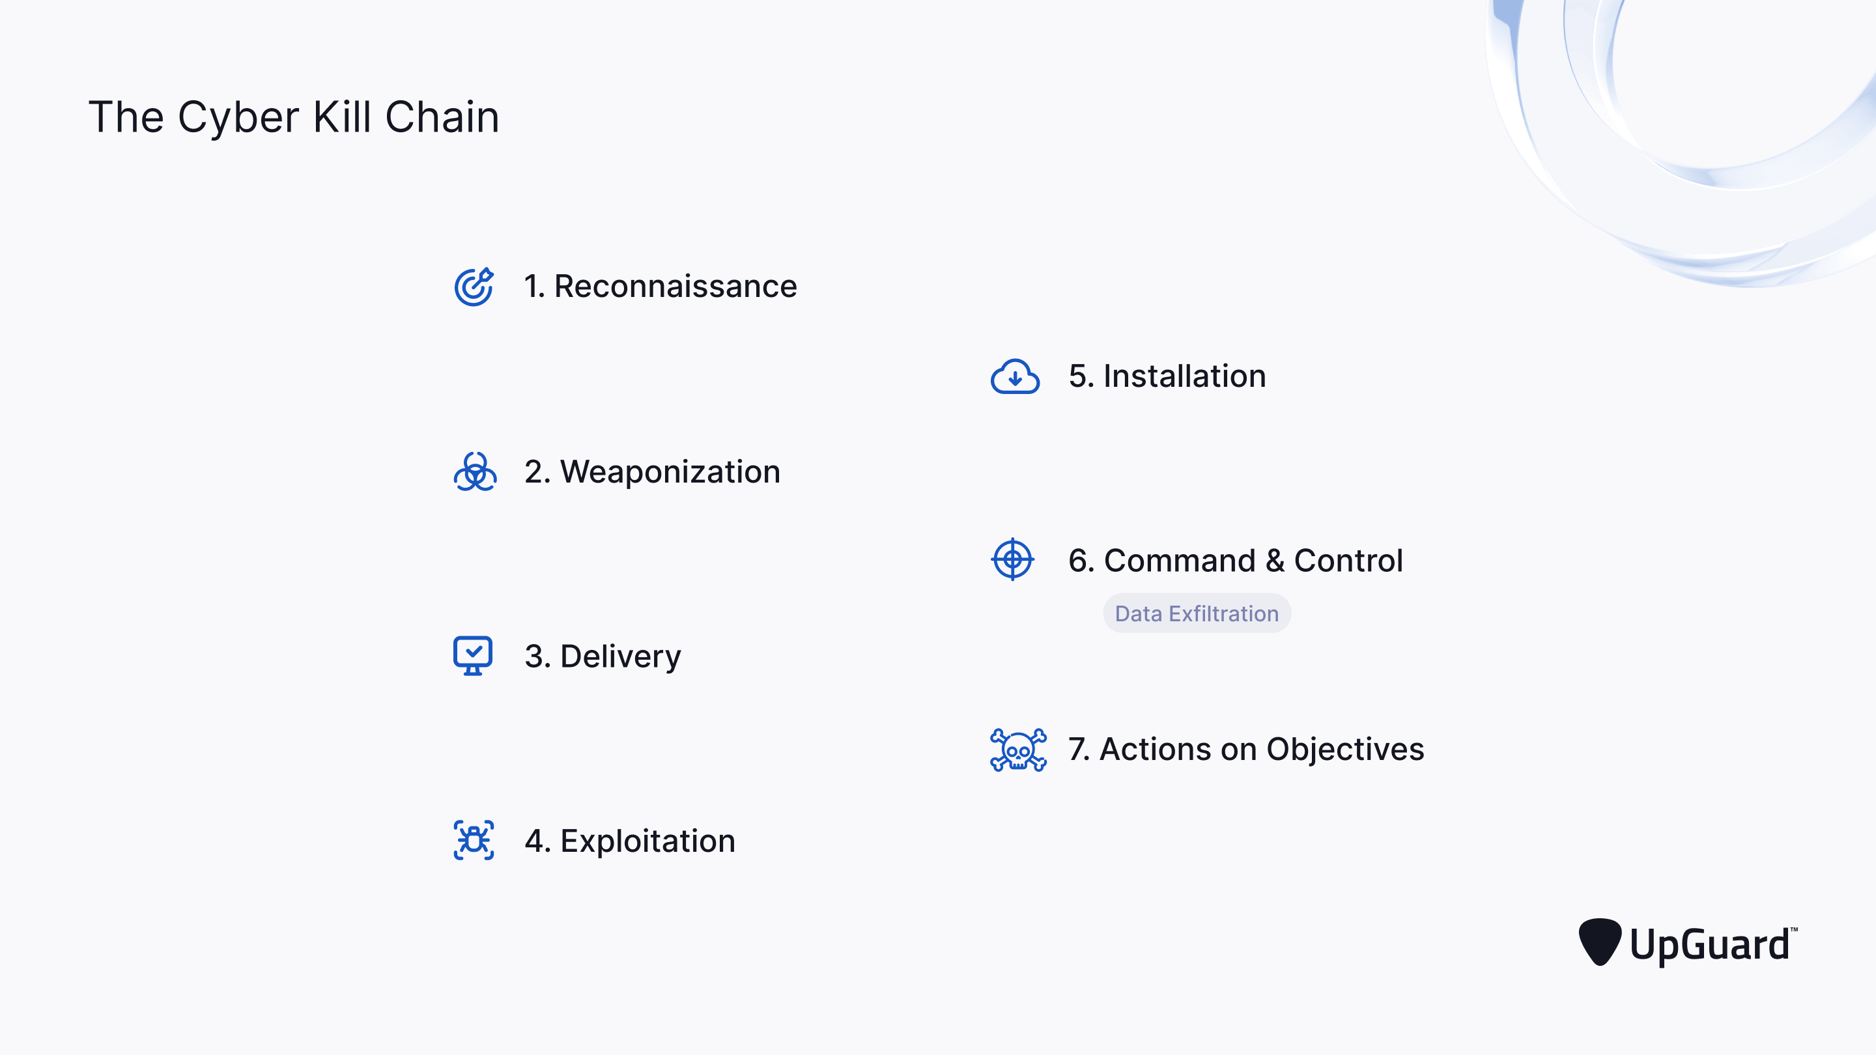Click the '2. Weaponization' text
This screenshot has height=1055, width=1876.
click(x=653, y=471)
